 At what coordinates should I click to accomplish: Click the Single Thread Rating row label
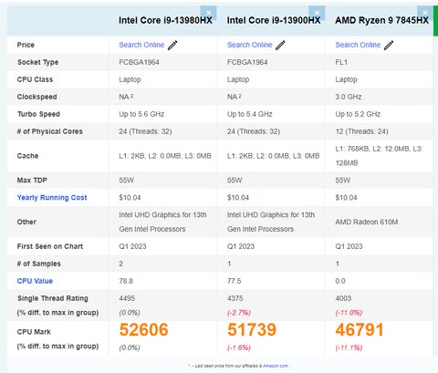coord(53,298)
